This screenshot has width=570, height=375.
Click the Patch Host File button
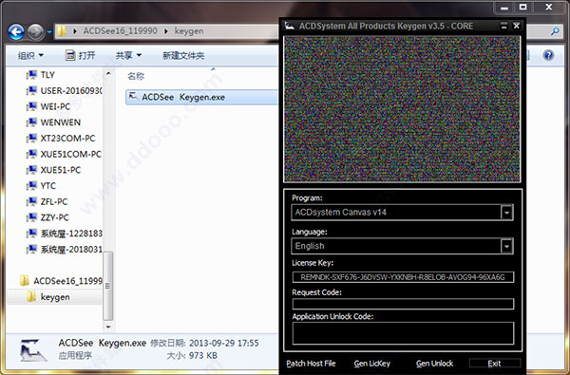coord(311,364)
